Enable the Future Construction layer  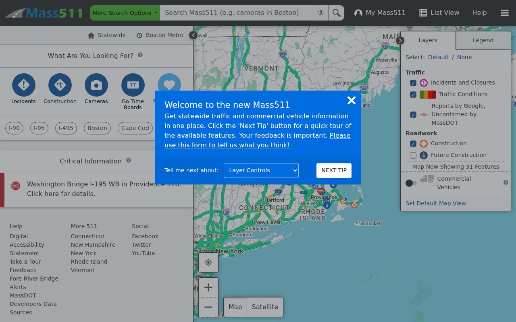(x=413, y=155)
